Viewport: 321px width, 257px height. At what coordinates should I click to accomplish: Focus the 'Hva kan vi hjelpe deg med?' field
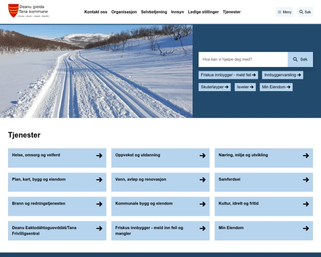click(x=243, y=59)
